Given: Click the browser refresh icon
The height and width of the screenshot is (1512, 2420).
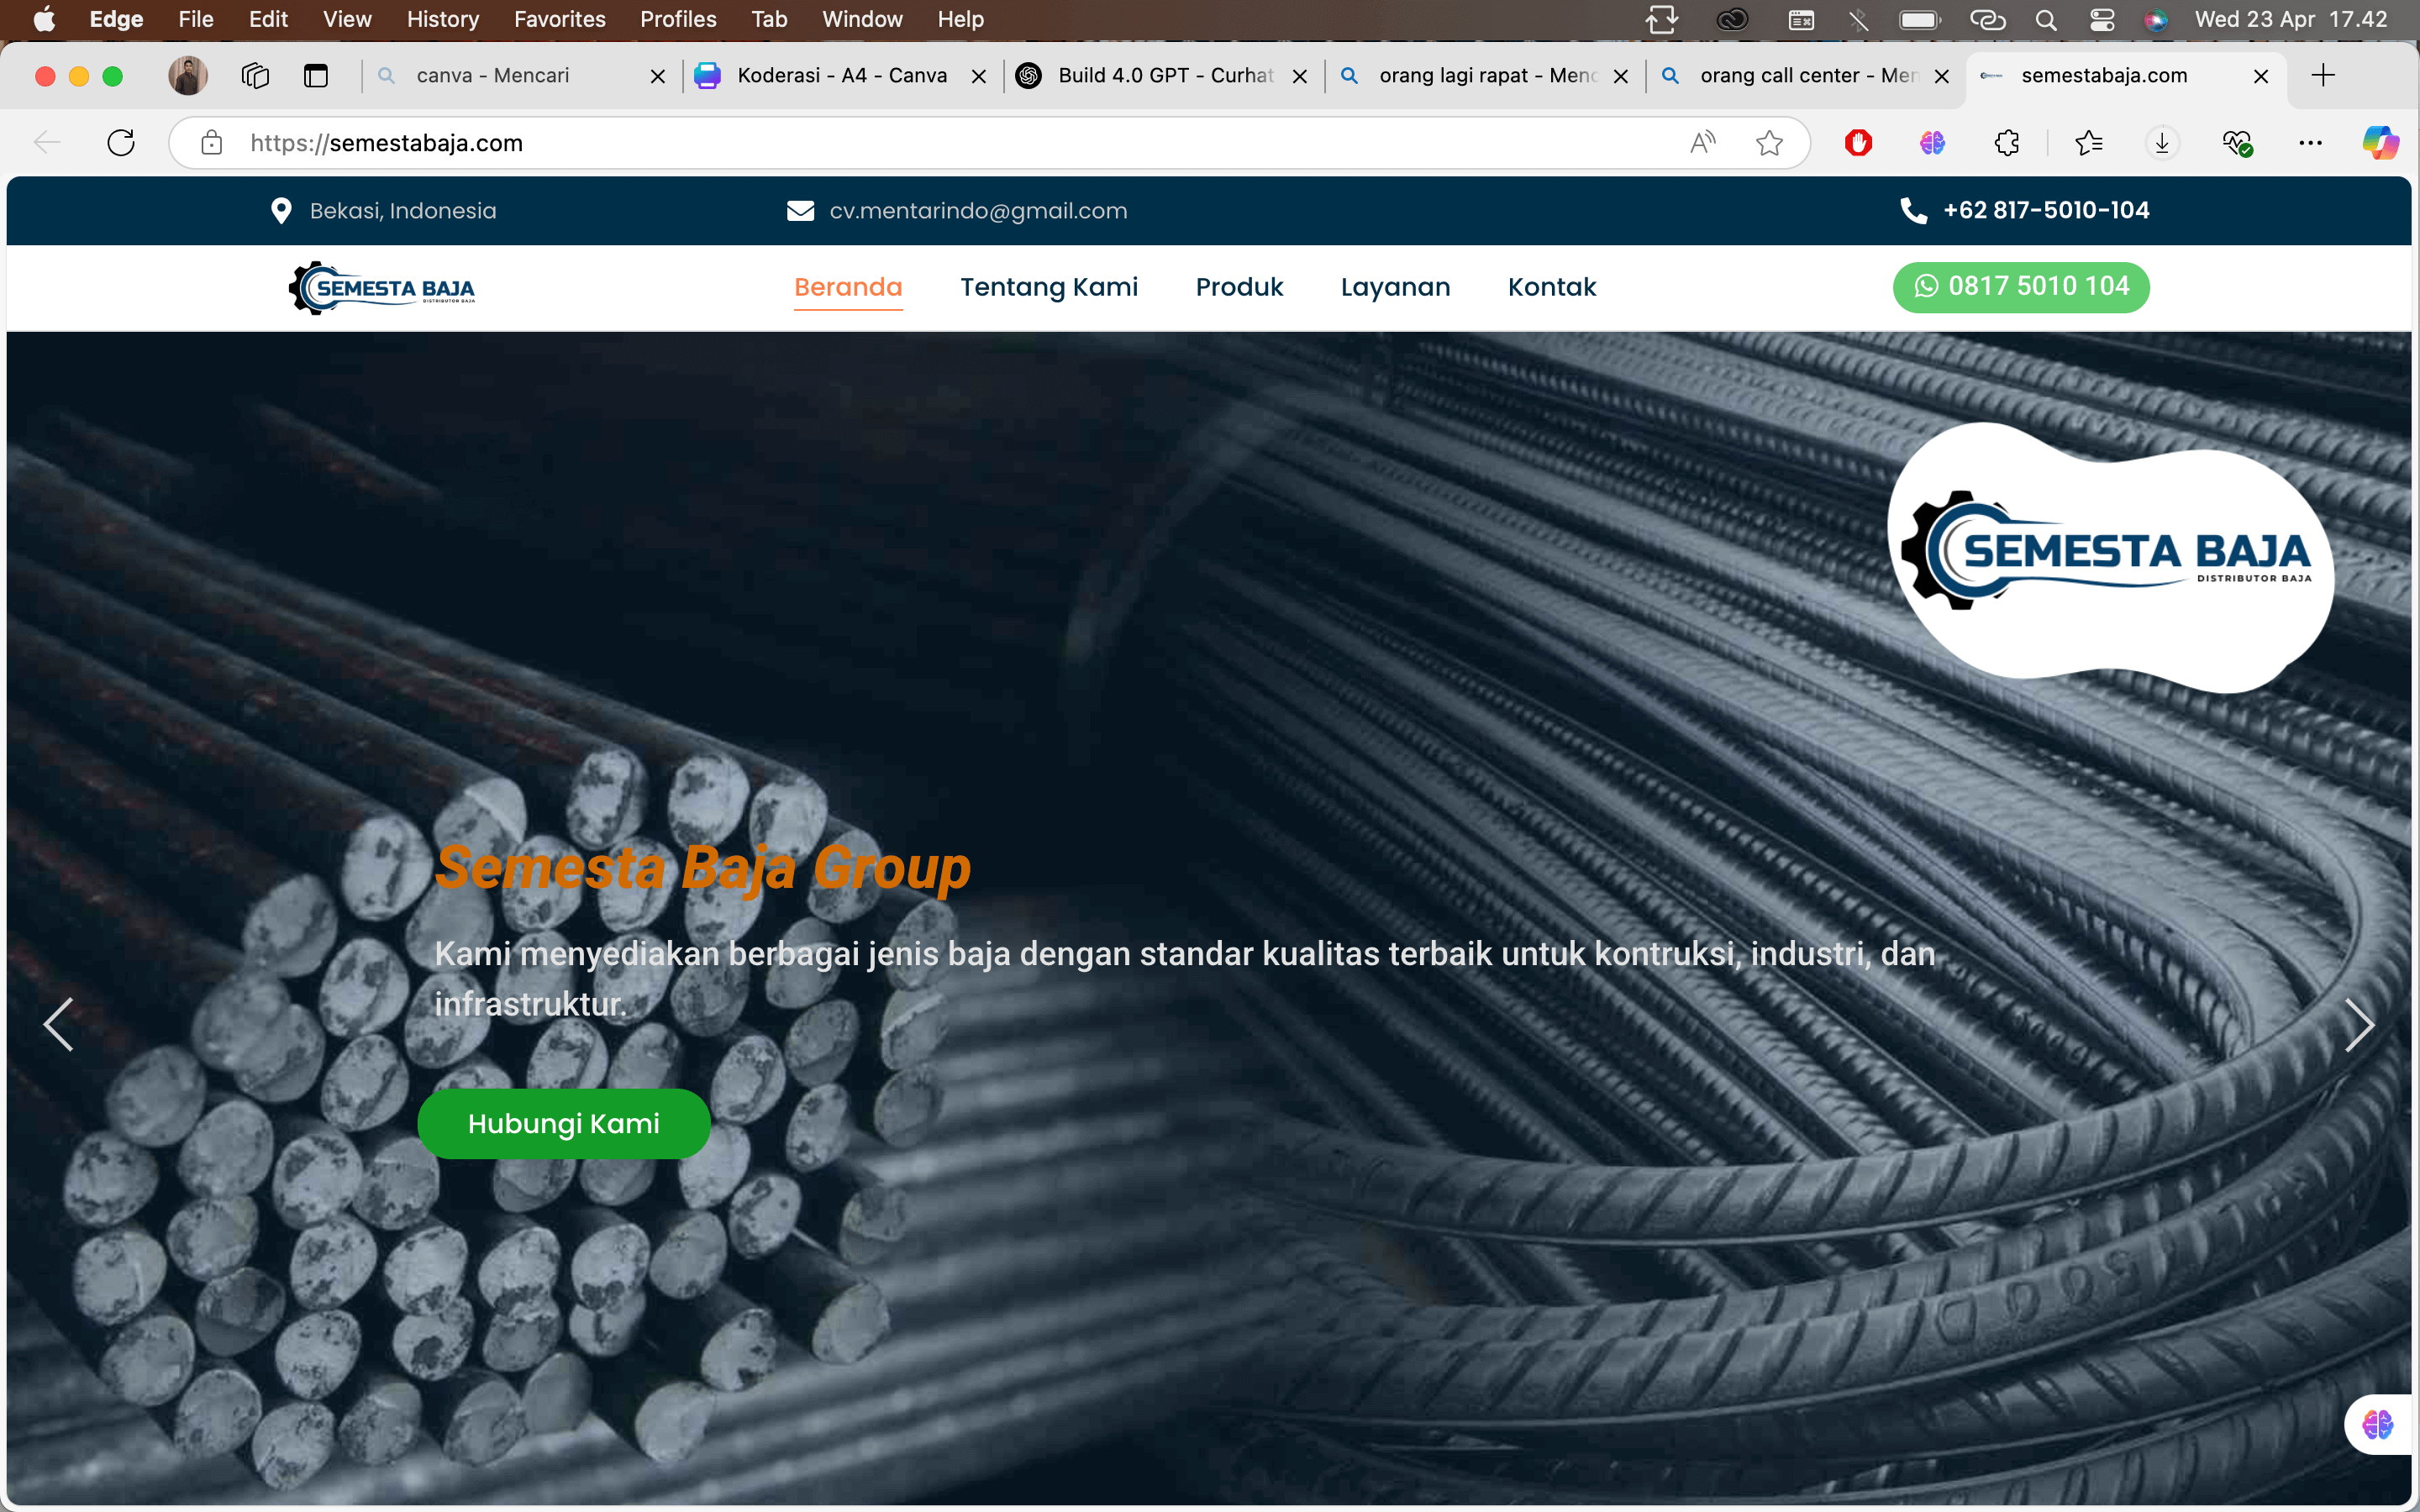Looking at the screenshot, I should (121, 143).
